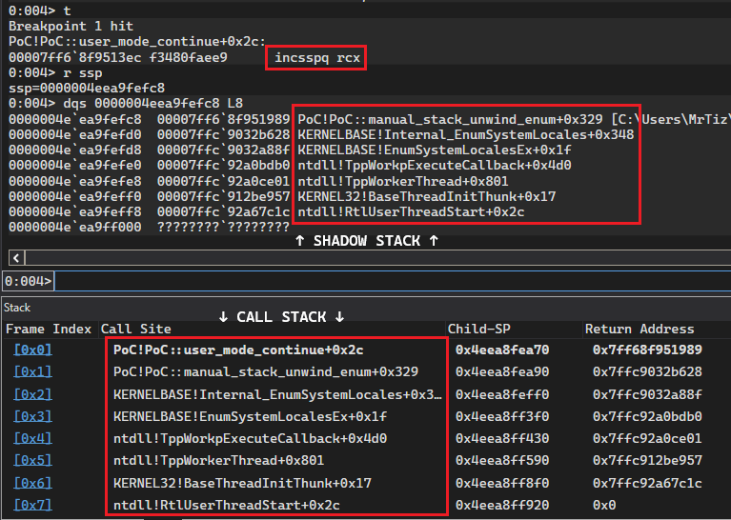Click opcode bytes f3480faee9
This screenshot has width=731, height=520.
[189, 57]
